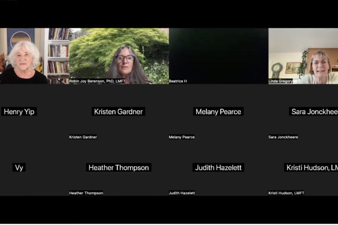This screenshot has width=338, height=225.
Task: Select the large Judith Hazelett name
Action: pos(218,167)
